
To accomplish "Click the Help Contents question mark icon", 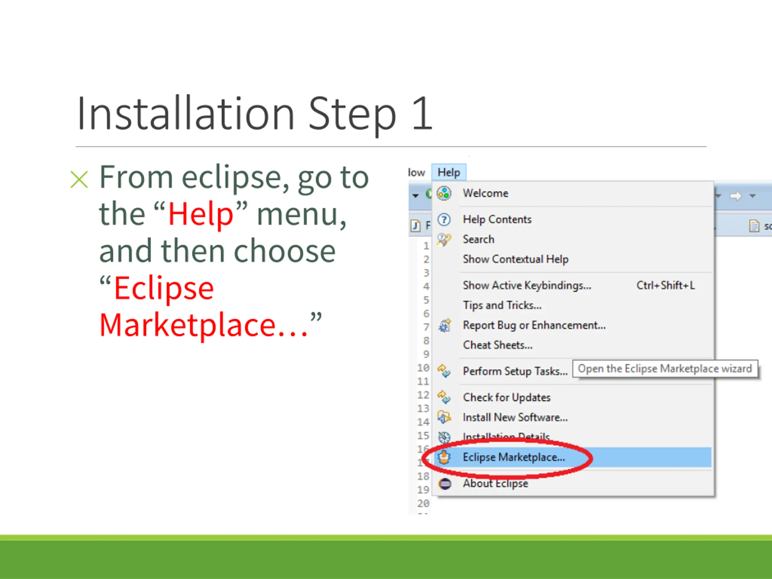I will 444,220.
